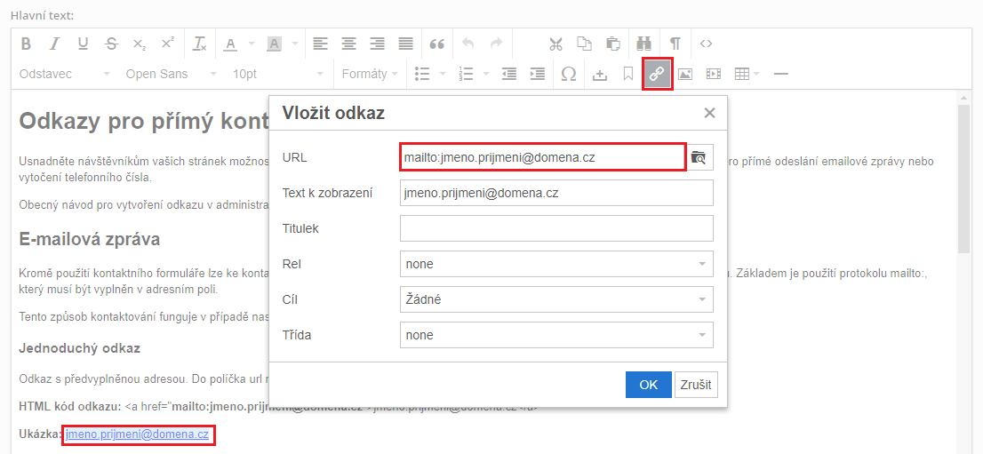Click the cut scissors icon
The width and height of the screenshot is (983, 454).
pos(556,44)
